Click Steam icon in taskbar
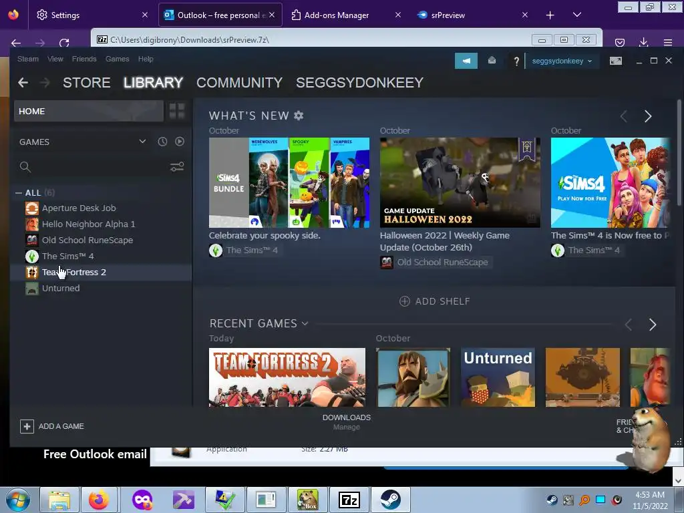This screenshot has height=513, width=684. (x=390, y=500)
